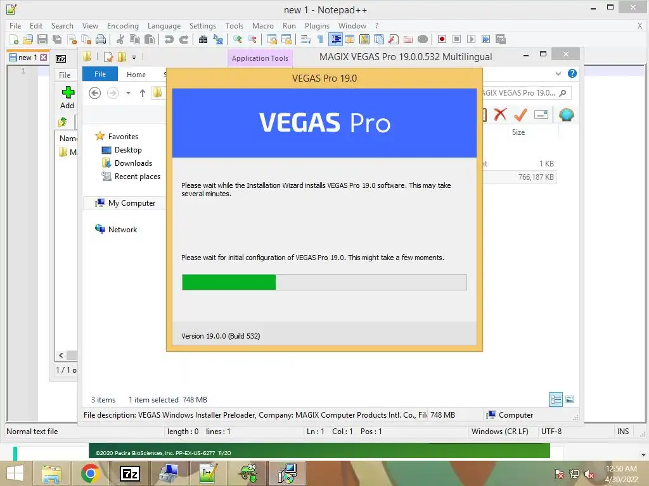Open the Home tab in Explorer ribbon
Screen dimensions: 649x486
click(136, 75)
